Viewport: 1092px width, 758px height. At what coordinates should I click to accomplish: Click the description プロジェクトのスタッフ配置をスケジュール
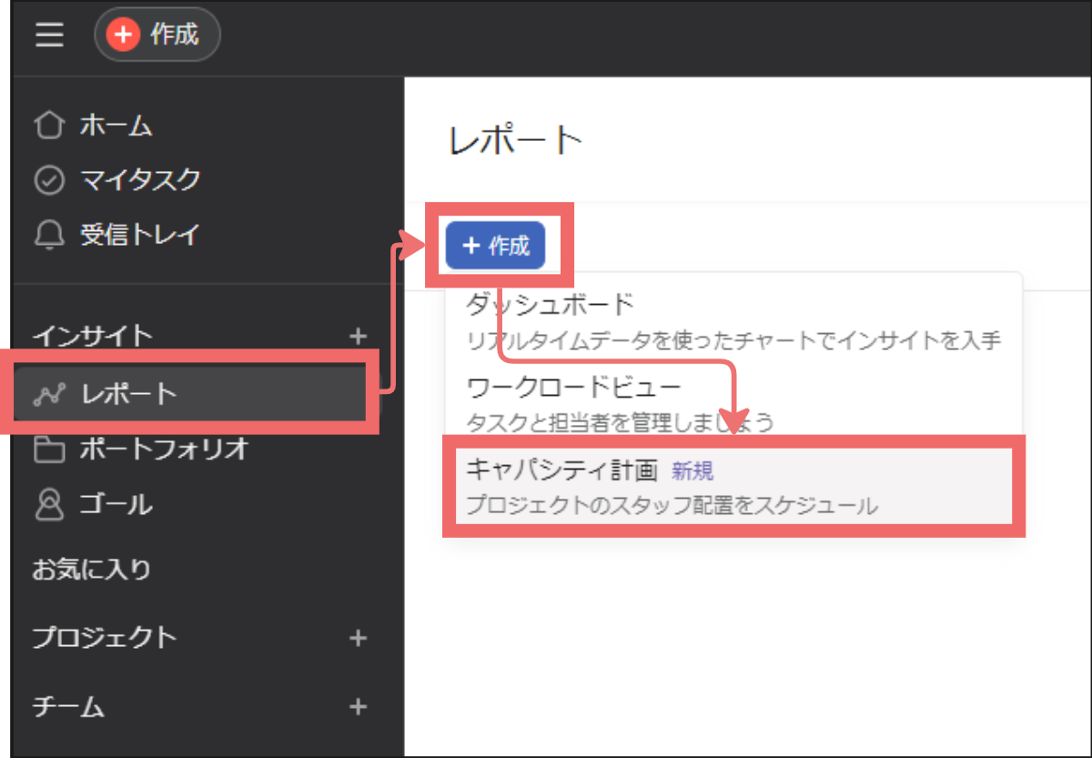click(672, 506)
